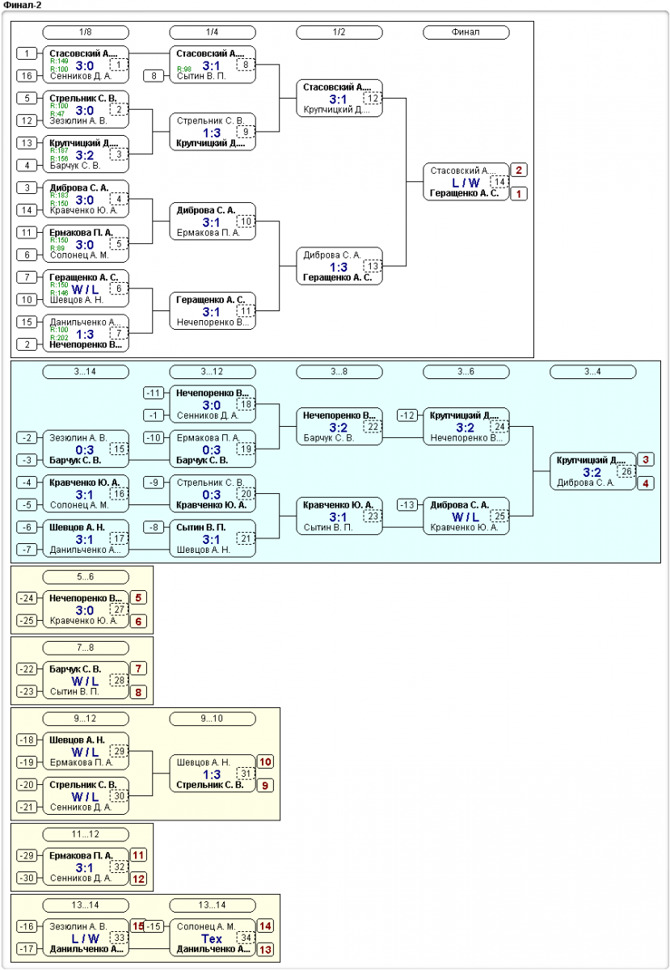Click seed 16 box beside Сенников
The height and width of the screenshot is (970, 670).
[27, 76]
